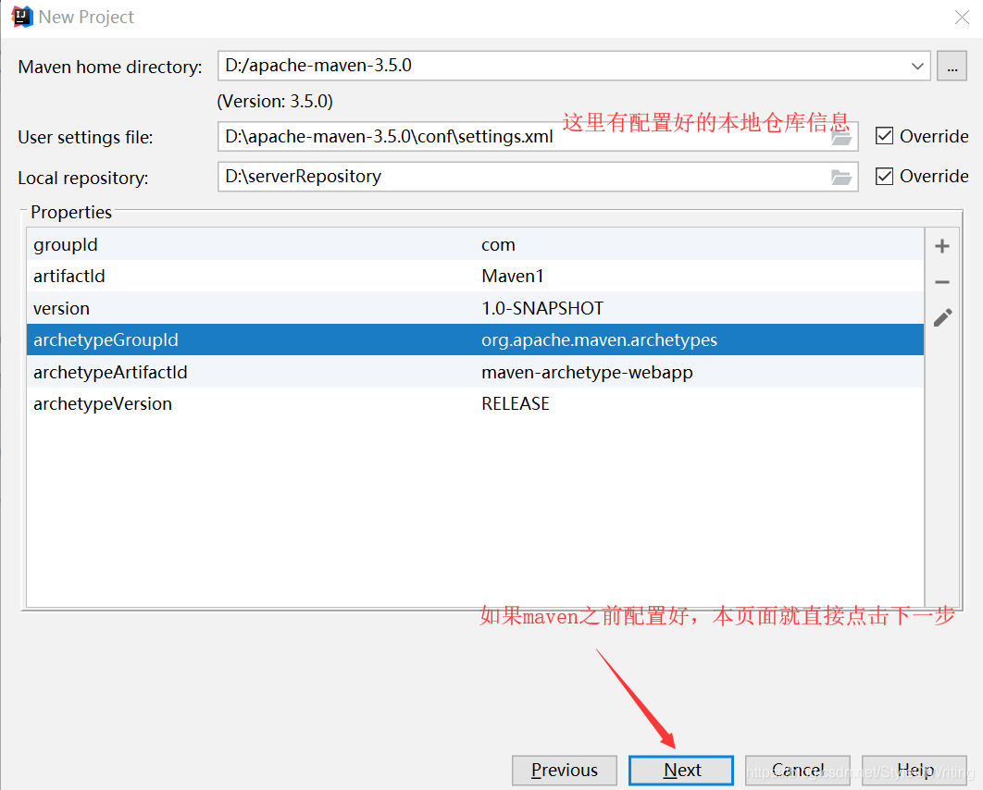Select the archetypeArtifactId property row

point(475,372)
